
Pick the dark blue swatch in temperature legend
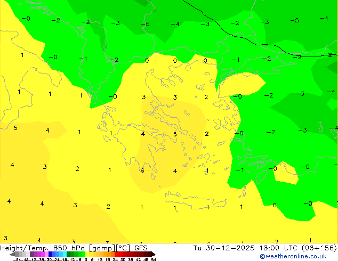pos(50,254)
